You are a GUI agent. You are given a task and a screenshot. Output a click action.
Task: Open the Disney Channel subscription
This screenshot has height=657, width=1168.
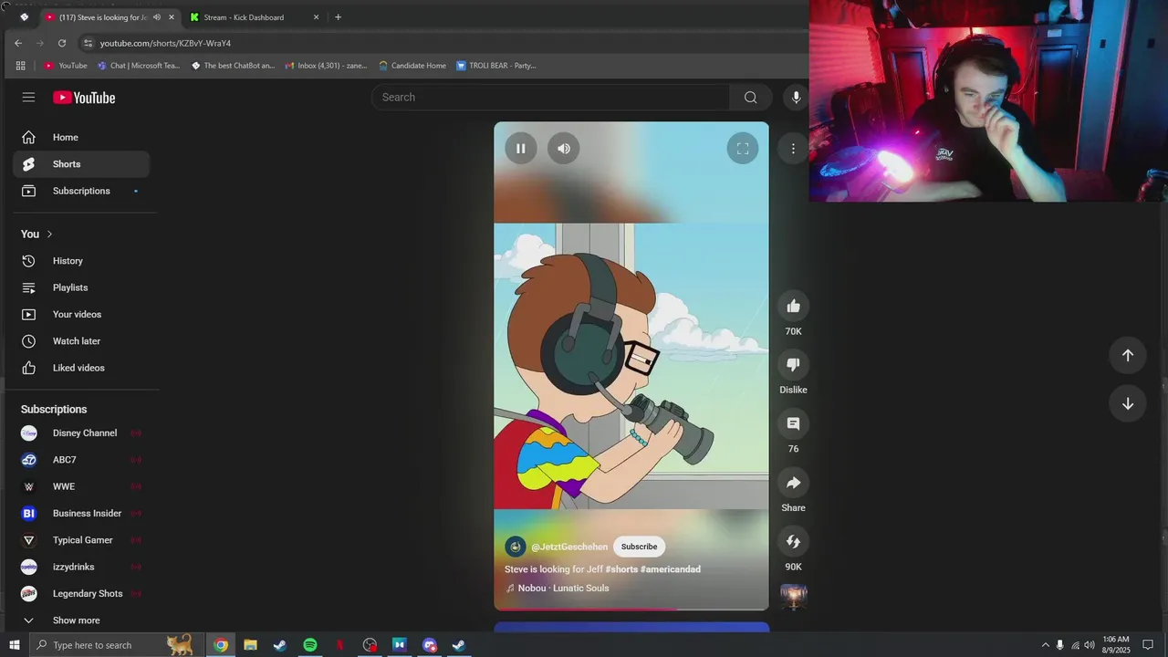pyautogui.click(x=82, y=433)
